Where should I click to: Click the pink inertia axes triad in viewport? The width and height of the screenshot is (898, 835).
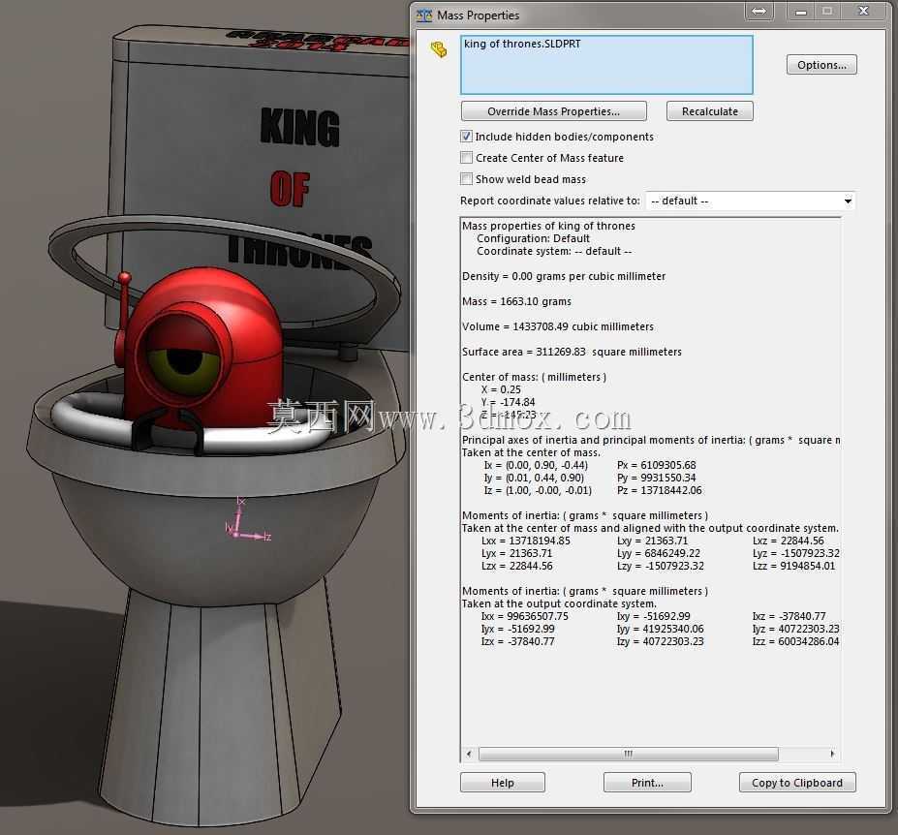(247, 519)
